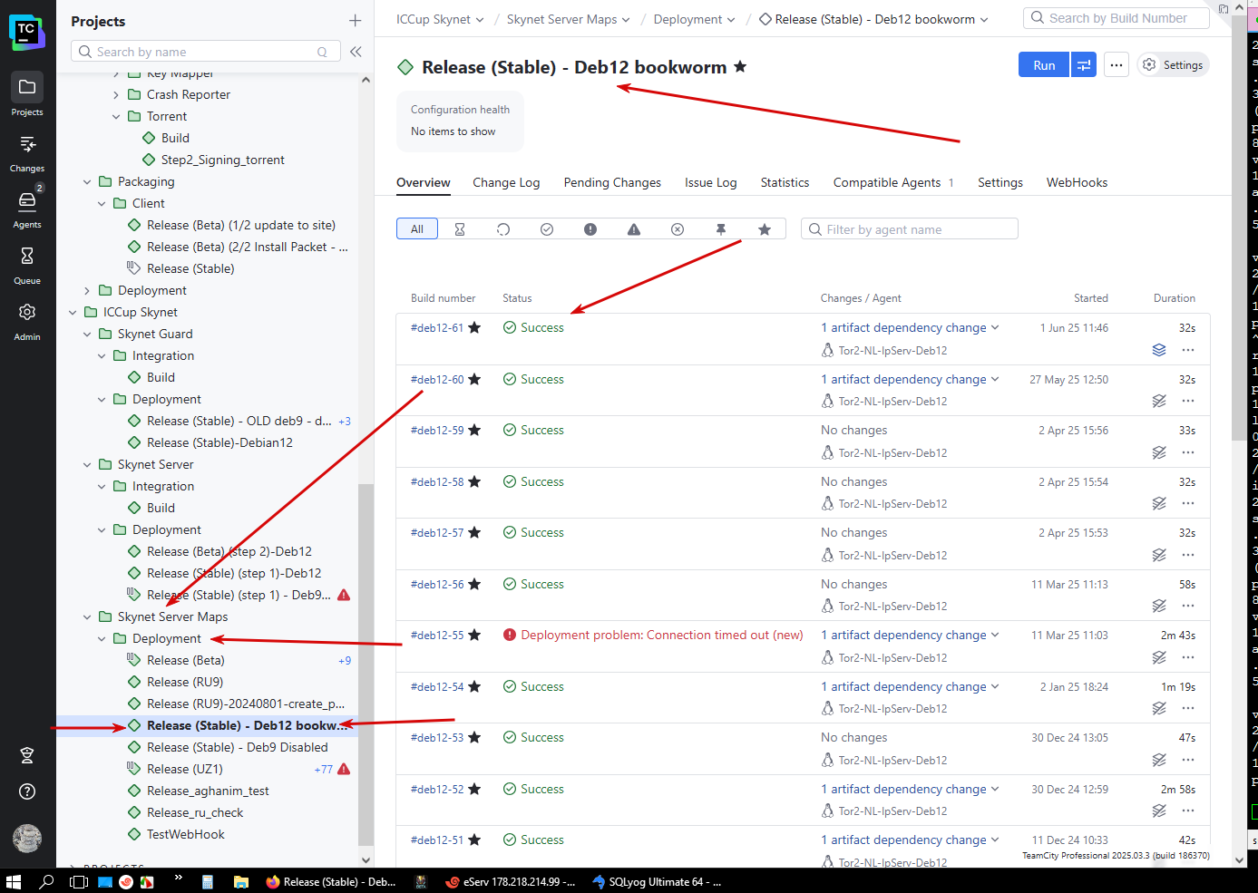Expand the Crash Reporter tree node
This screenshot has width=1258, height=893.
[x=116, y=94]
